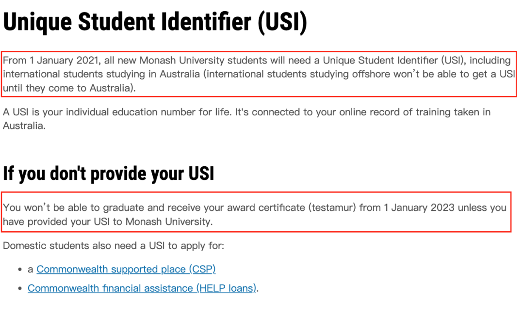
Task: Click the bullet before the Commonwealth financial assistance item
Action: click(x=20, y=289)
